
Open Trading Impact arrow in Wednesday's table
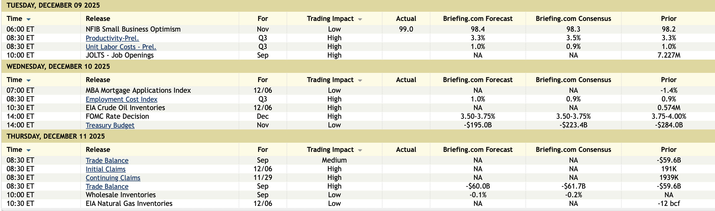[x=360, y=81]
